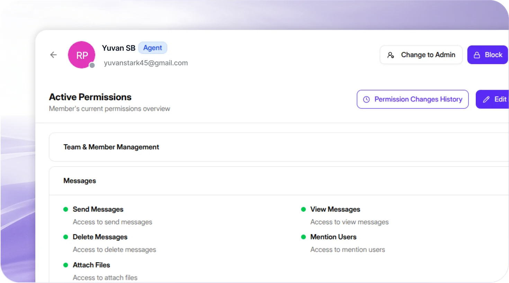Click the yuvanstark45@gmail.com email address
The width and height of the screenshot is (509, 283).
click(x=146, y=63)
